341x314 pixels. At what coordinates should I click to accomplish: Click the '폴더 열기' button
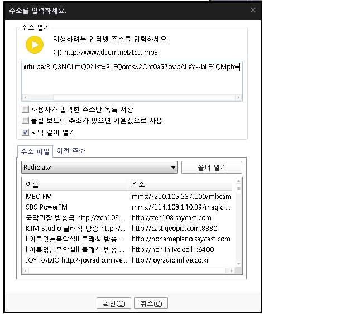click(x=212, y=168)
